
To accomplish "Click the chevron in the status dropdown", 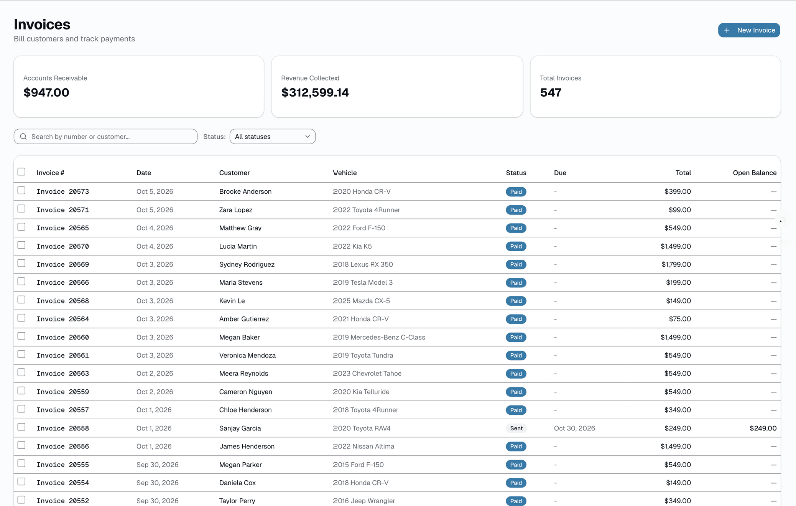I will [307, 137].
